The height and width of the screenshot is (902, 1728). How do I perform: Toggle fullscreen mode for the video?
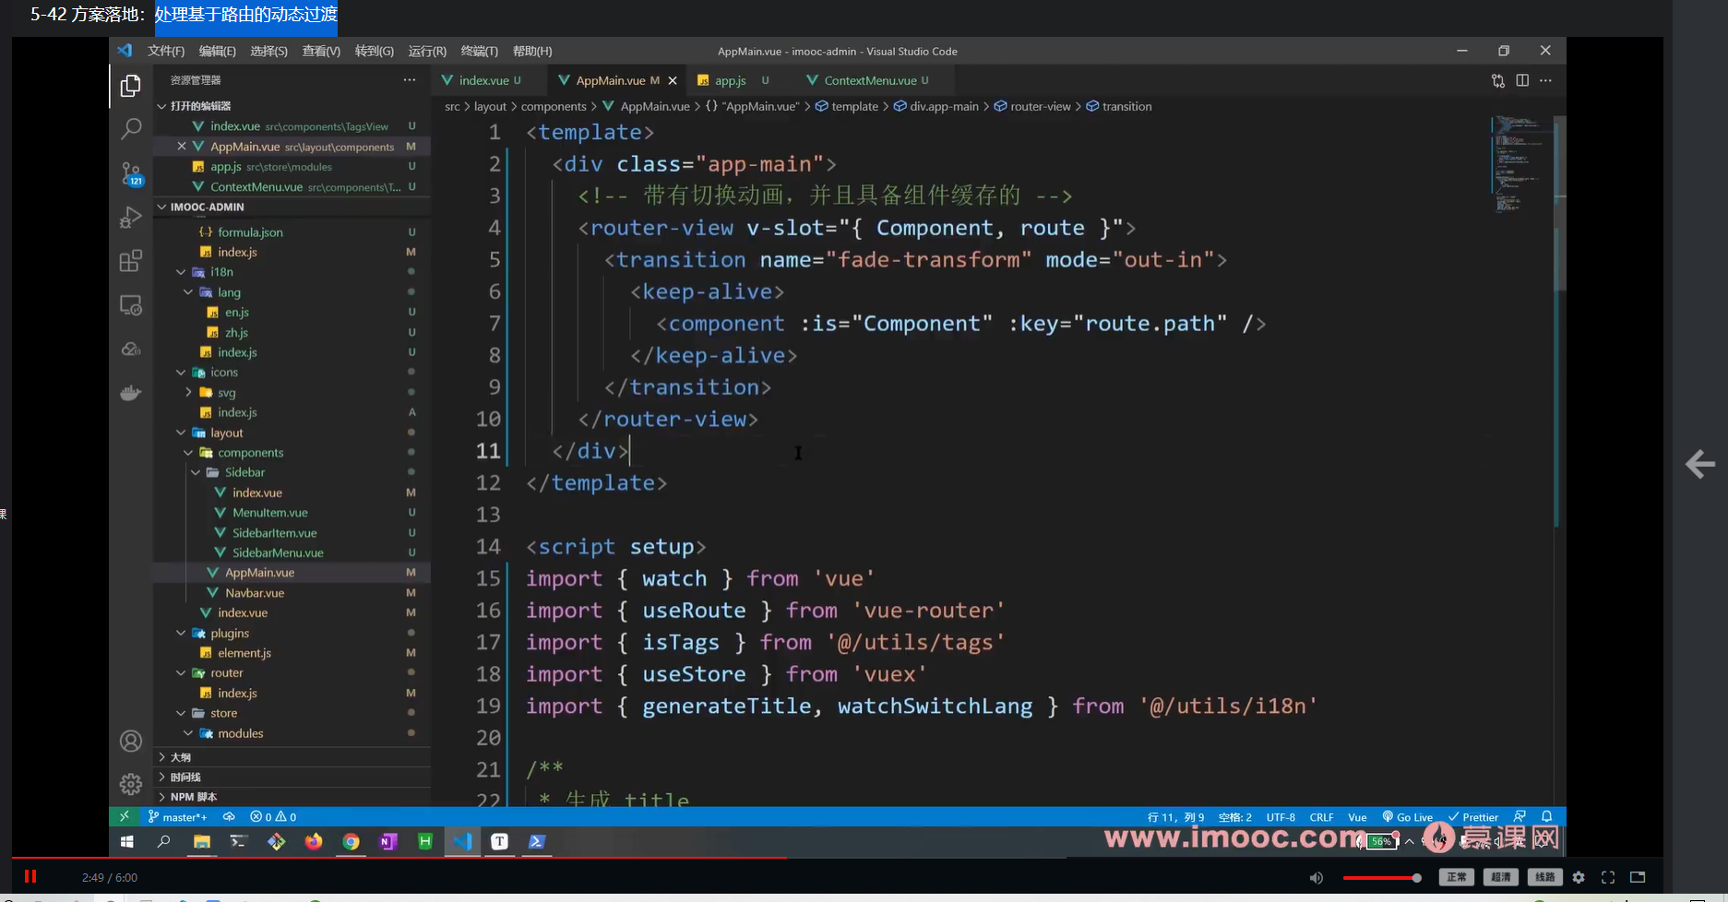[x=1608, y=877]
